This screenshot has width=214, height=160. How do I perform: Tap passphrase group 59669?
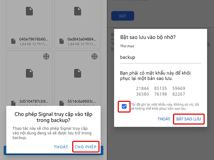pos(179,89)
